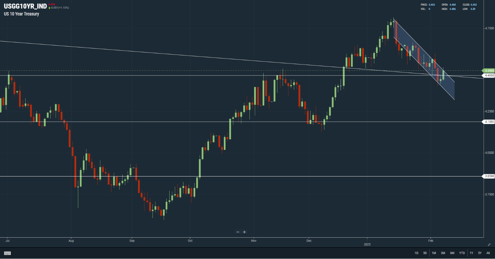This screenshot has height=259, width=495.
Task: Zoom in with the plus button
Action: [x=245, y=232]
